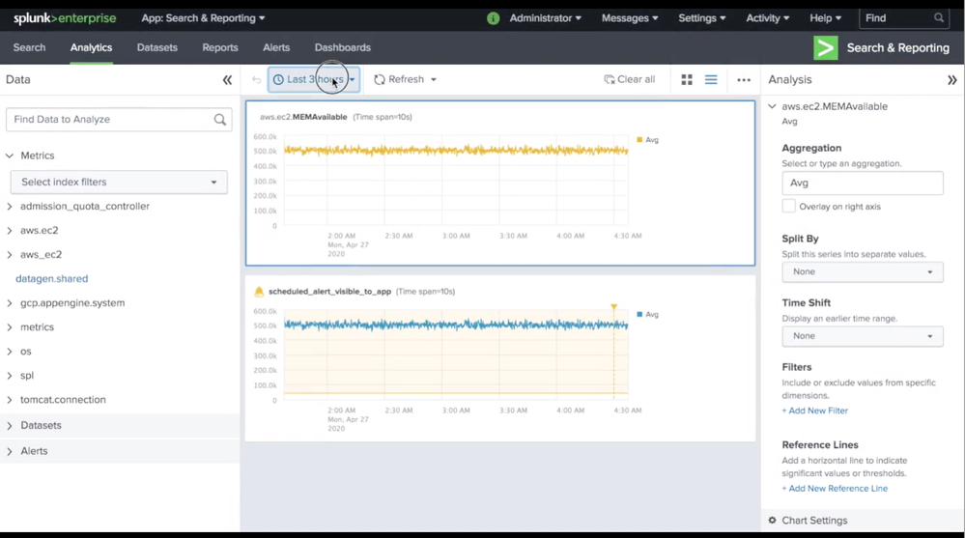The image size is (965, 538).
Task: Click the green Search & Reporting app icon
Action: click(825, 47)
